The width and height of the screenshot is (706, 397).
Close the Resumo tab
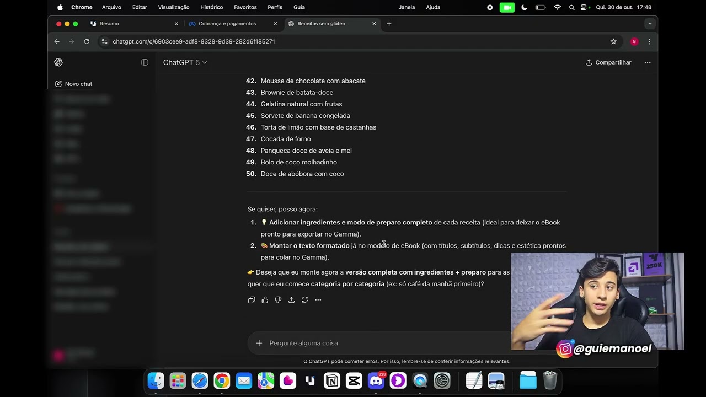(176, 24)
